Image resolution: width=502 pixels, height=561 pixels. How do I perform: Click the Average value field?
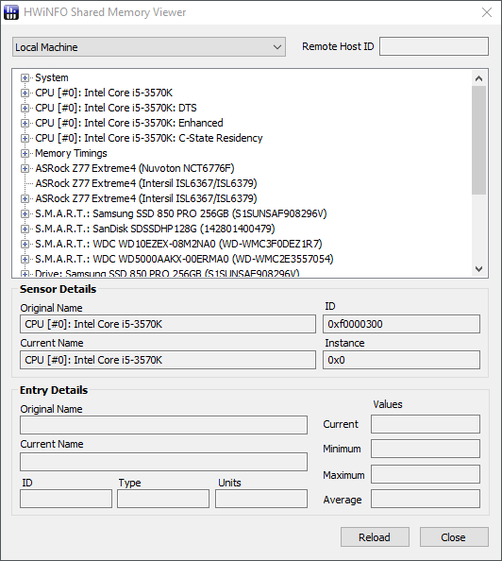[x=426, y=499]
